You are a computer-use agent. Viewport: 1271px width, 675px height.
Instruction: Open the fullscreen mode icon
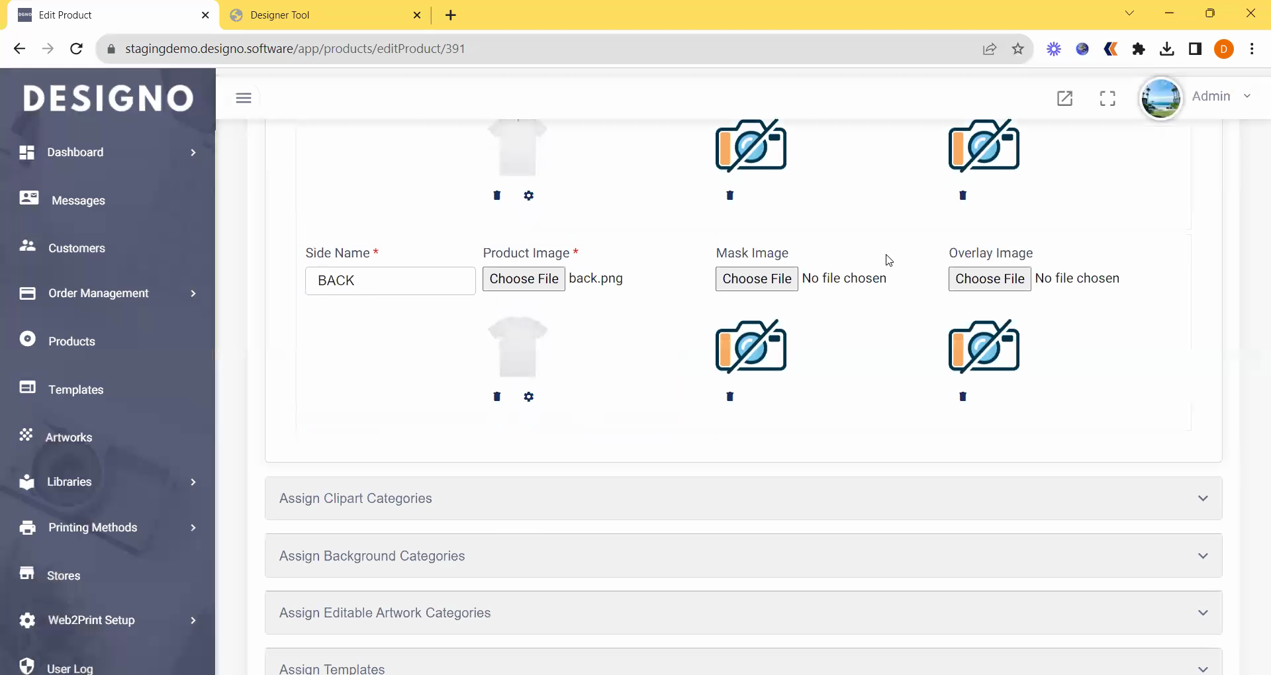(1107, 99)
